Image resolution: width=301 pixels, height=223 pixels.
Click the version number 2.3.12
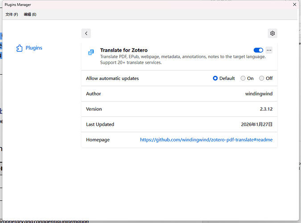click(266, 109)
